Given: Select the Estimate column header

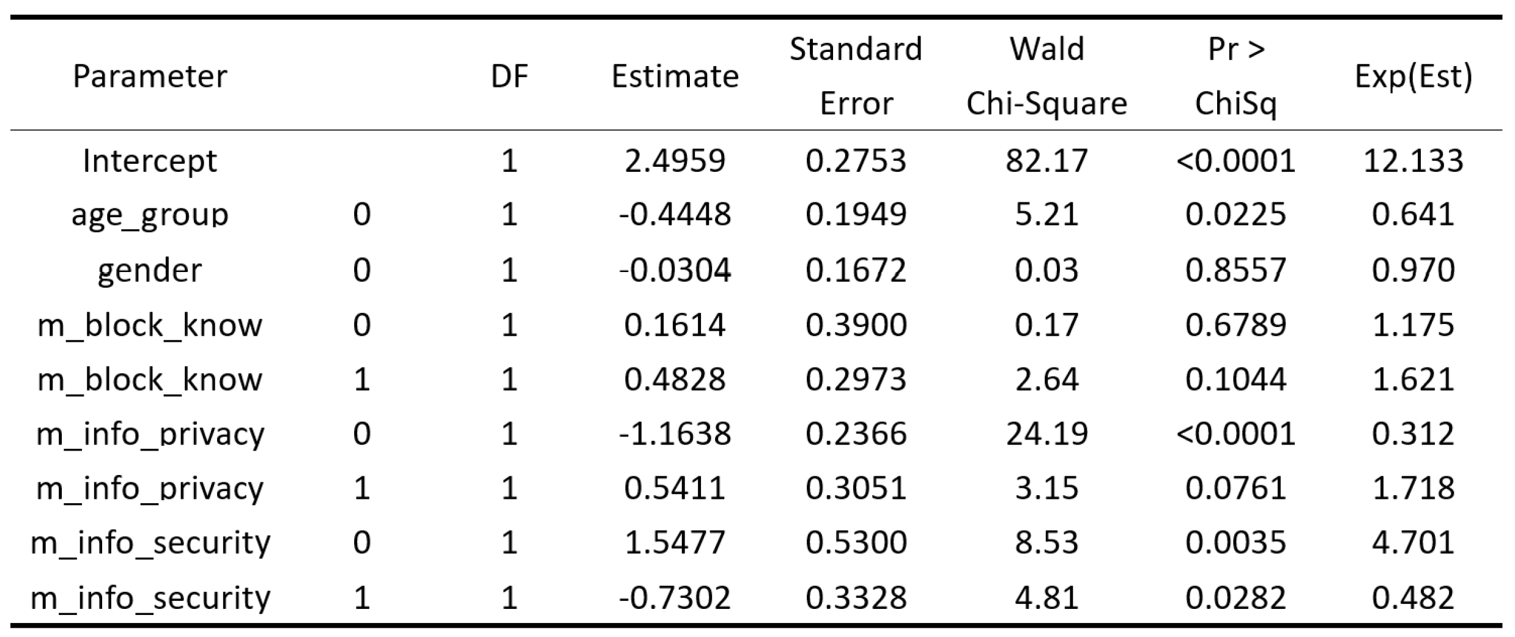Looking at the screenshot, I should [675, 76].
